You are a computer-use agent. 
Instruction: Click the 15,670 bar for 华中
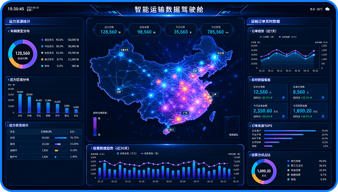coord(57,109)
